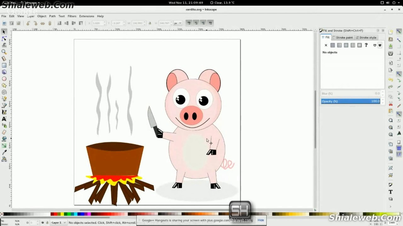
Task: Open the View menu
Action: [x=20, y=16]
